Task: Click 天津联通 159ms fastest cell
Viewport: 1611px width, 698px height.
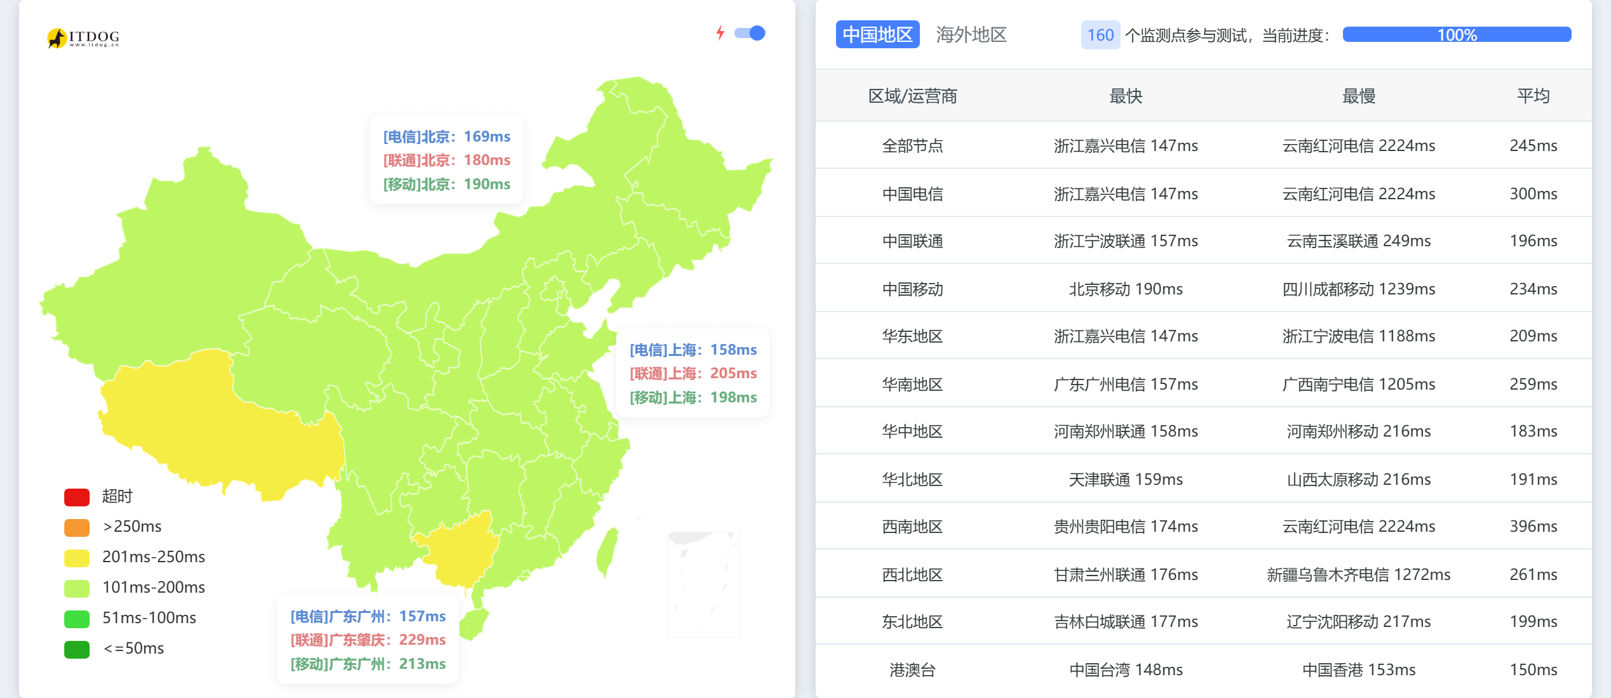Action: [1126, 479]
